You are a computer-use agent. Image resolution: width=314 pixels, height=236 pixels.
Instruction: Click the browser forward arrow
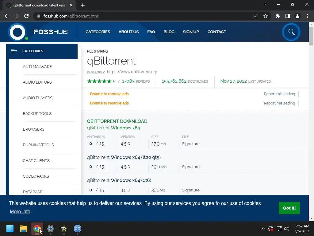pyautogui.click(x=17, y=16)
